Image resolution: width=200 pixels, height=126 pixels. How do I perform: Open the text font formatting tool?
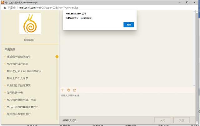tap(63, 90)
